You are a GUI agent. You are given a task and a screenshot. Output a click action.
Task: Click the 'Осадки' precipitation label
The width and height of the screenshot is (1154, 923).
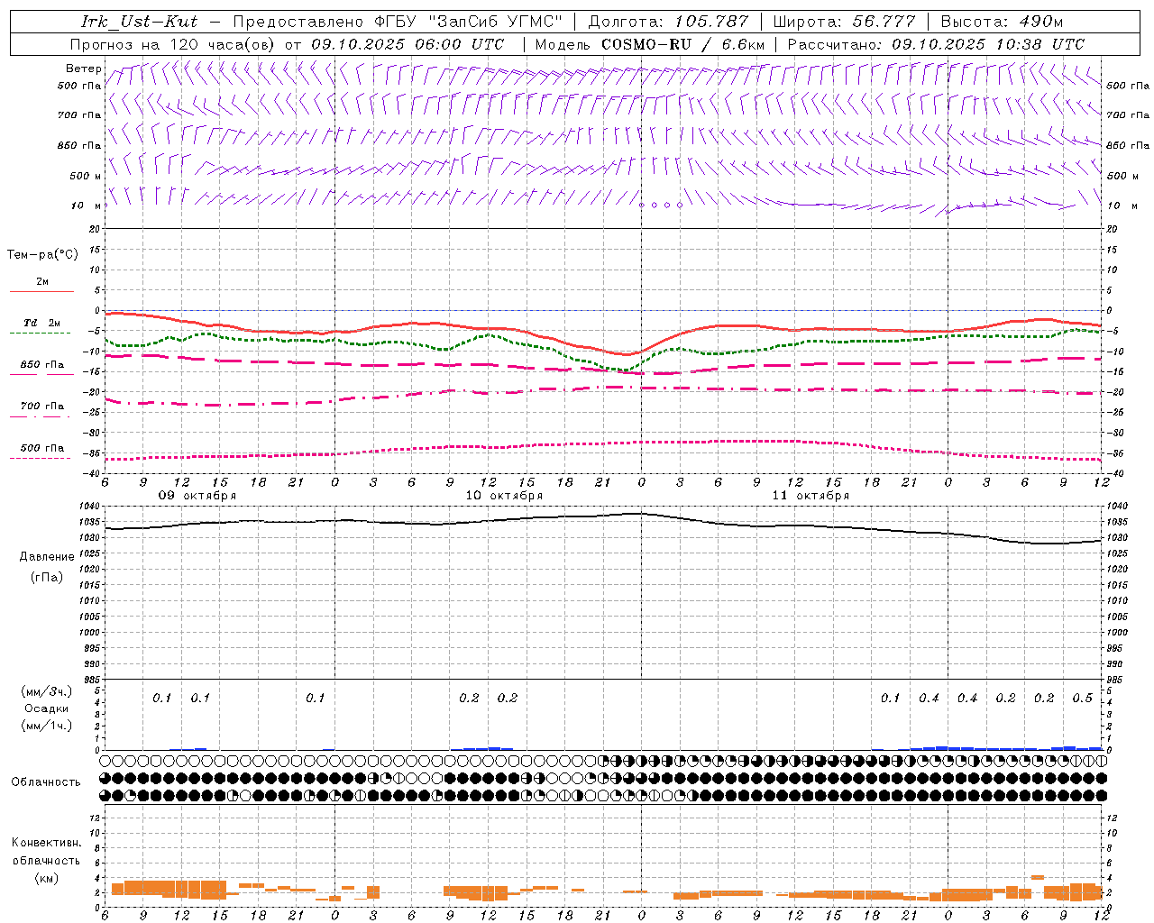[47, 708]
